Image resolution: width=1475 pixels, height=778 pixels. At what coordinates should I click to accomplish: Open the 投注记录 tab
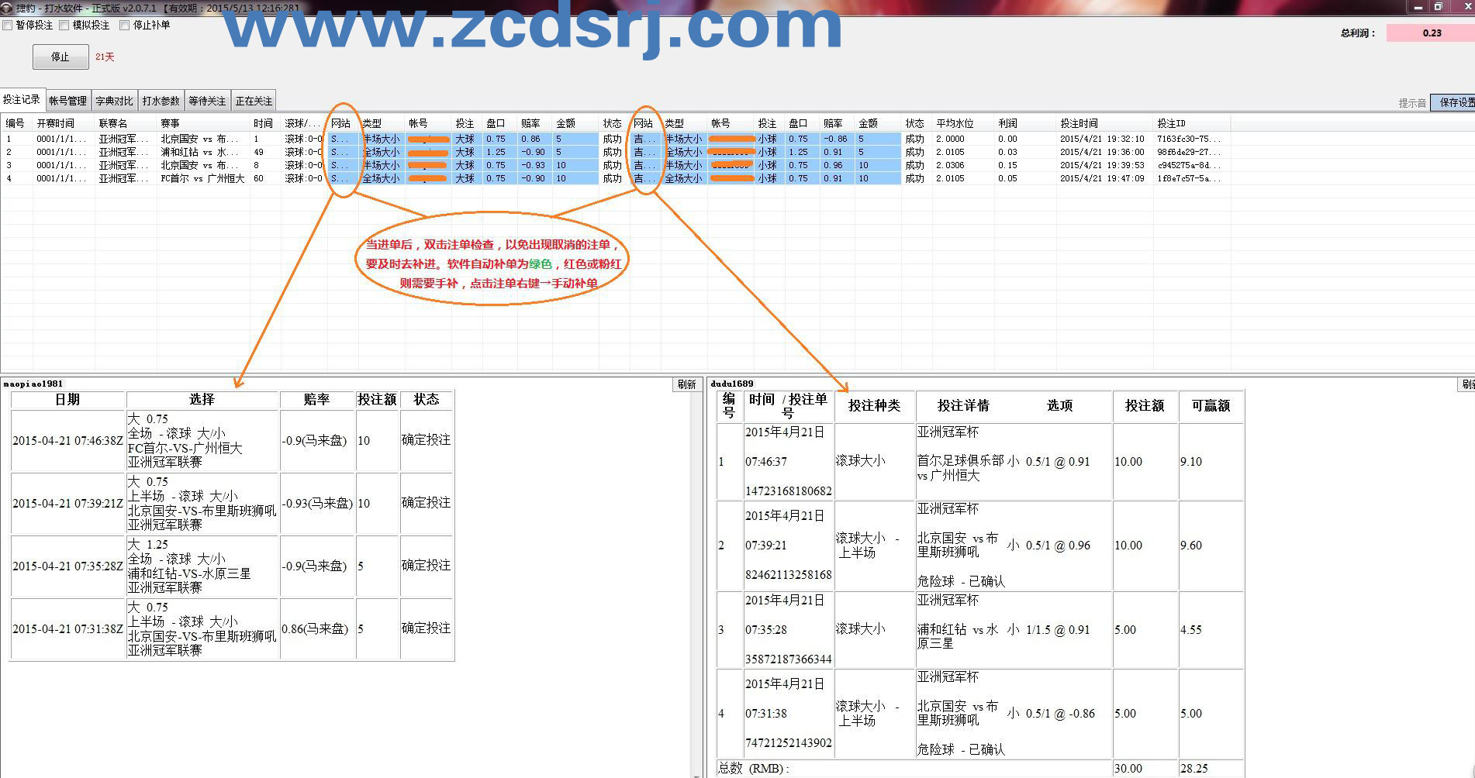pos(22,100)
